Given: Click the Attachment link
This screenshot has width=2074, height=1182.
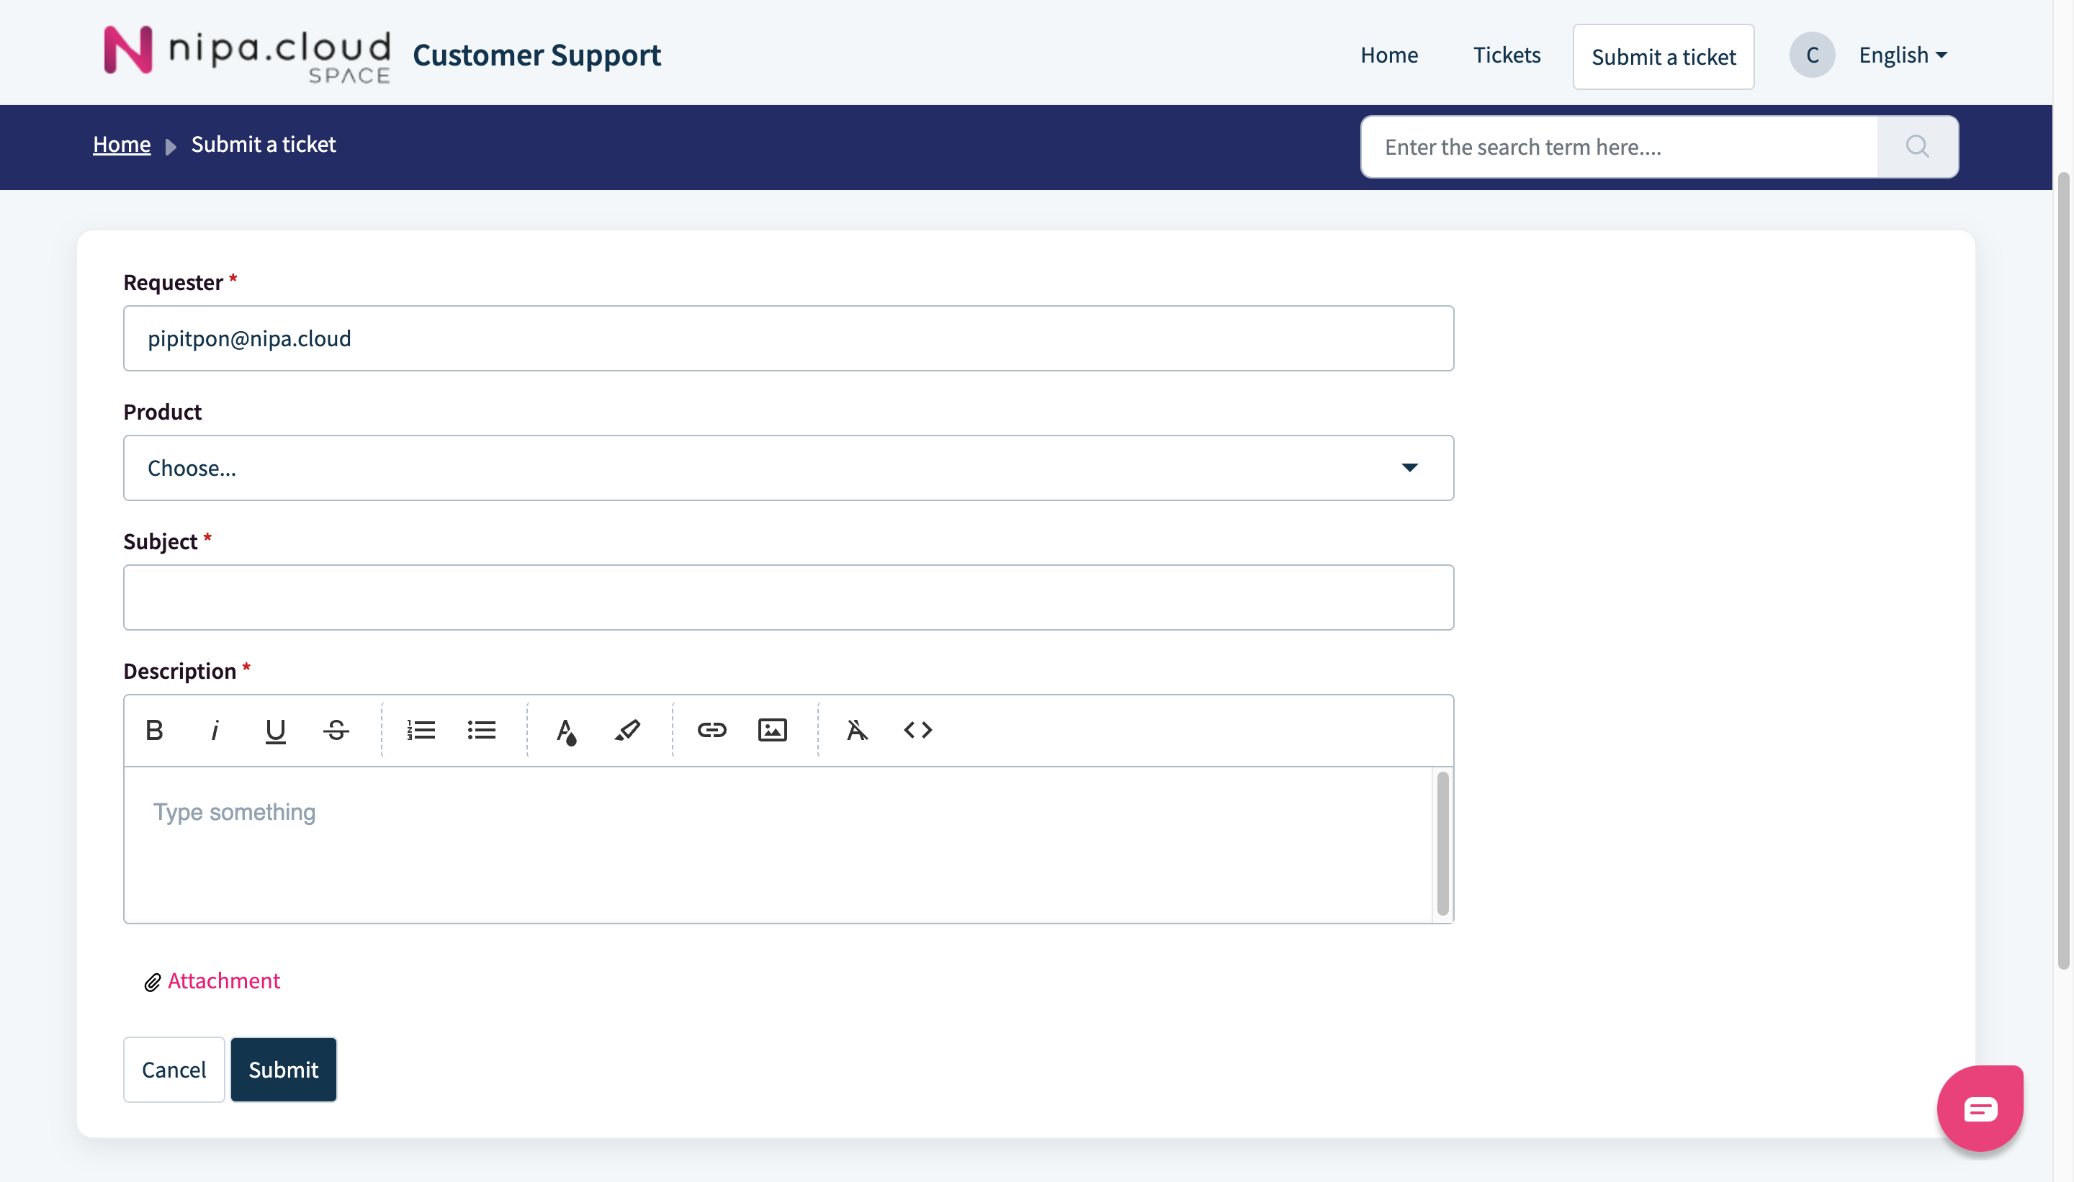Looking at the screenshot, I should pyautogui.click(x=223, y=980).
